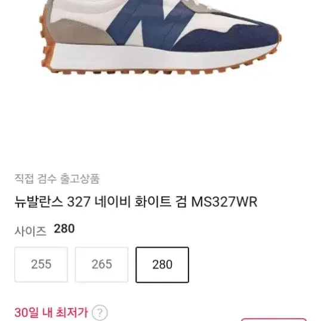The height and width of the screenshot is (321, 321).
Task: Click the white midsole of the sneaker picture
Action: tap(160, 57)
